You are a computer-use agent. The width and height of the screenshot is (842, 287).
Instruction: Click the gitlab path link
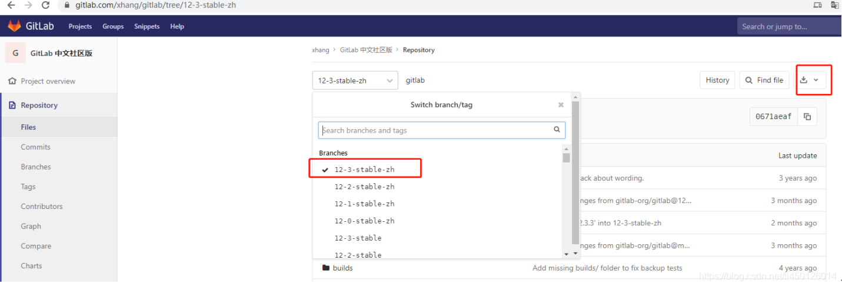[x=415, y=80]
